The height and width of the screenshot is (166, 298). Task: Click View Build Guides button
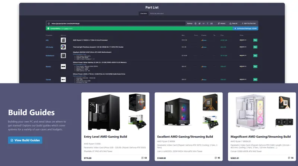click(x=25, y=140)
